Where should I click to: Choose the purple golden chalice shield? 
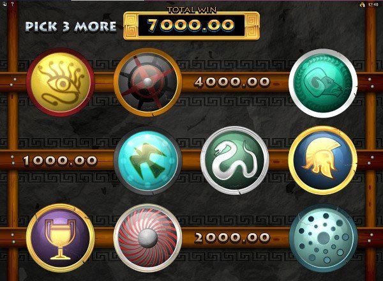tap(61, 238)
